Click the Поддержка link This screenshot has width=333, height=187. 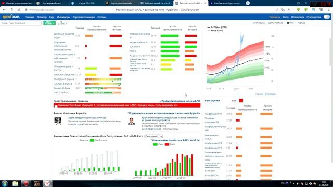298,17
